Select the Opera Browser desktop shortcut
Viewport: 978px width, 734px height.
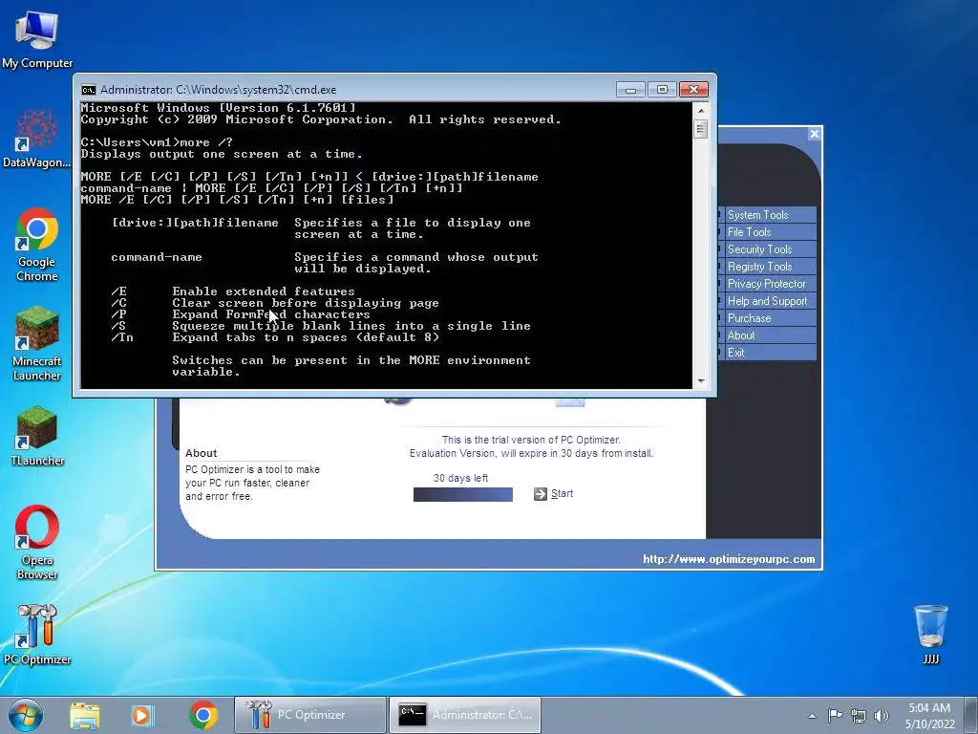click(37, 543)
